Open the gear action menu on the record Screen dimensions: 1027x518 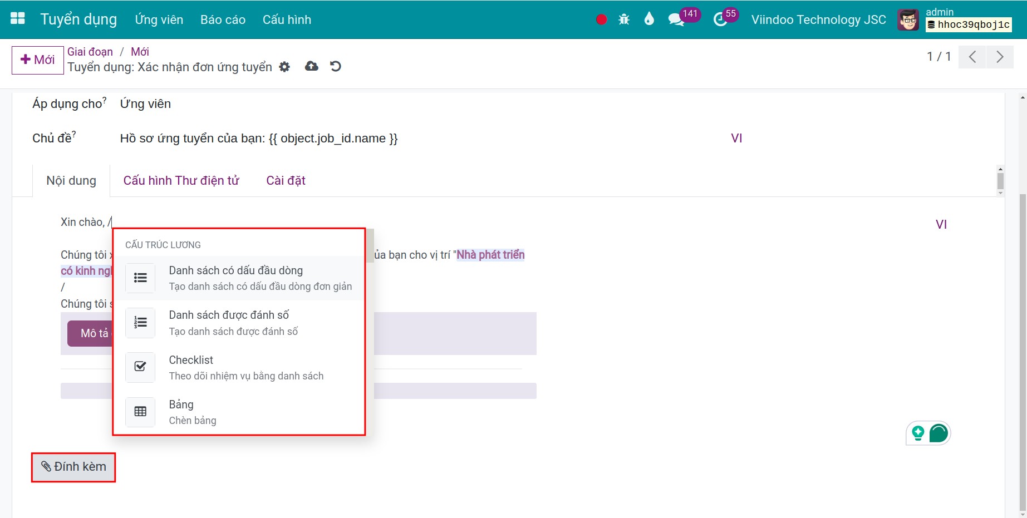coord(284,67)
